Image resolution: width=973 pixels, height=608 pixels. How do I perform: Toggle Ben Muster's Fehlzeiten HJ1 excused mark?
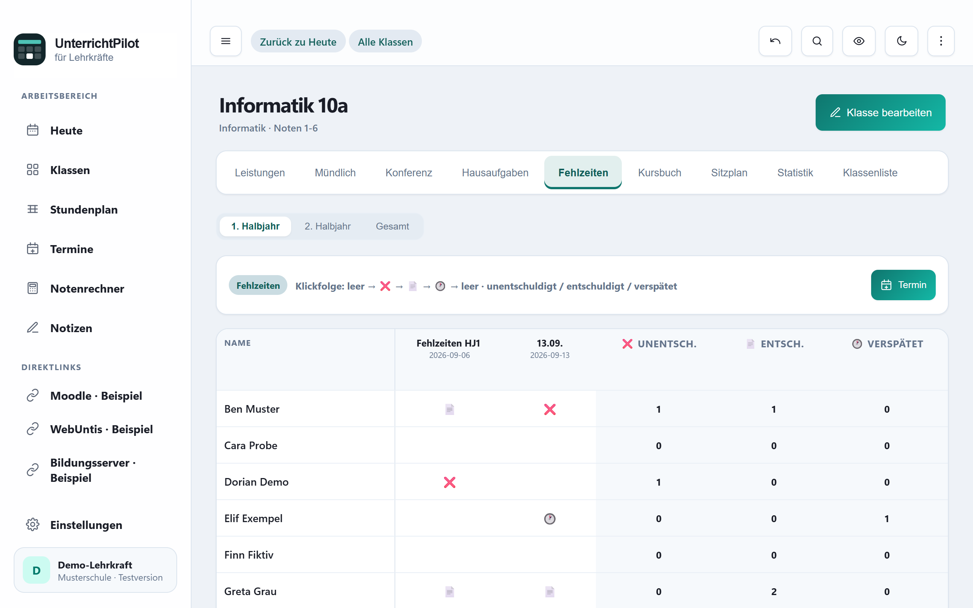click(x=450, y=409)
